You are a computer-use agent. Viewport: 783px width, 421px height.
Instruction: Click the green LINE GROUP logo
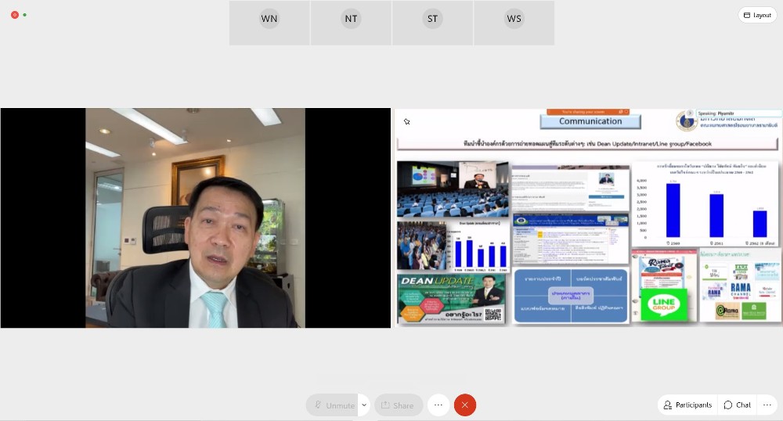658,304
